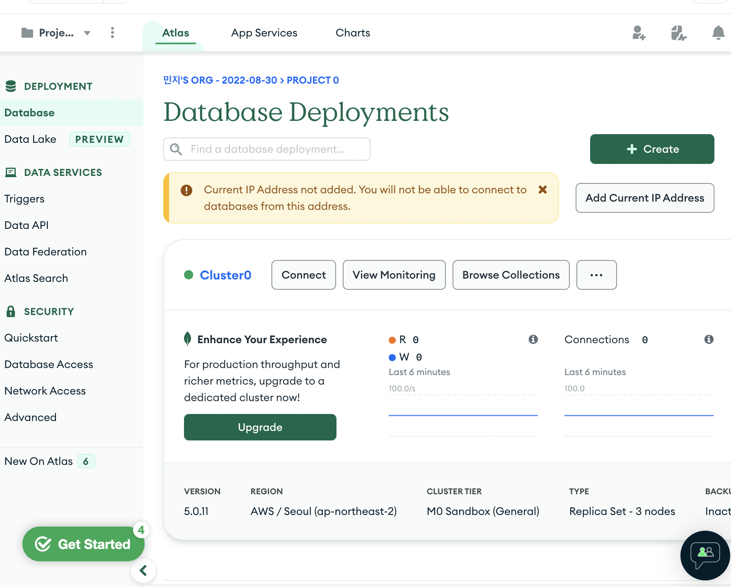Open Database Access settings
Image resolution: width=731 pixels, height=587 pixels.
(48, 364)
